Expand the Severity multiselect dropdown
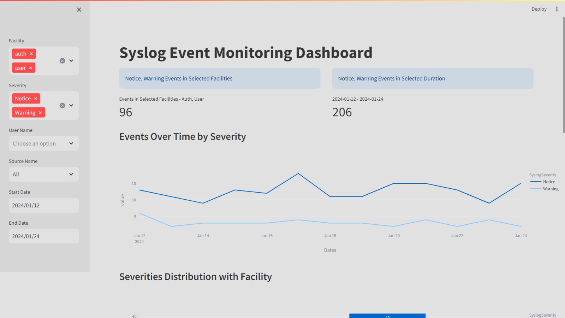Screen dimensions: 565x318 [x=71, y=106]
